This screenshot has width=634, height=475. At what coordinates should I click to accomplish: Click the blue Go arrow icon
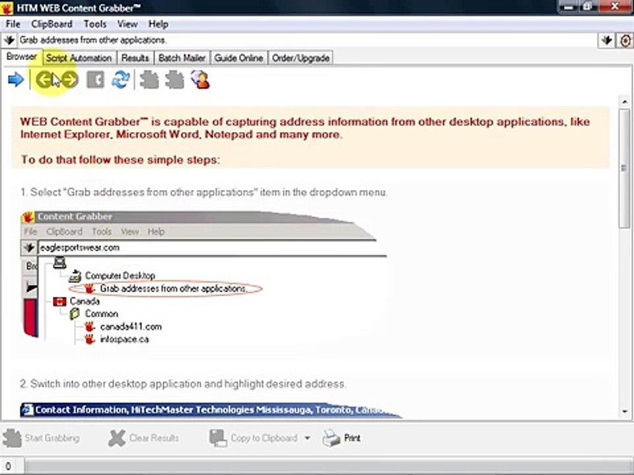16,80
